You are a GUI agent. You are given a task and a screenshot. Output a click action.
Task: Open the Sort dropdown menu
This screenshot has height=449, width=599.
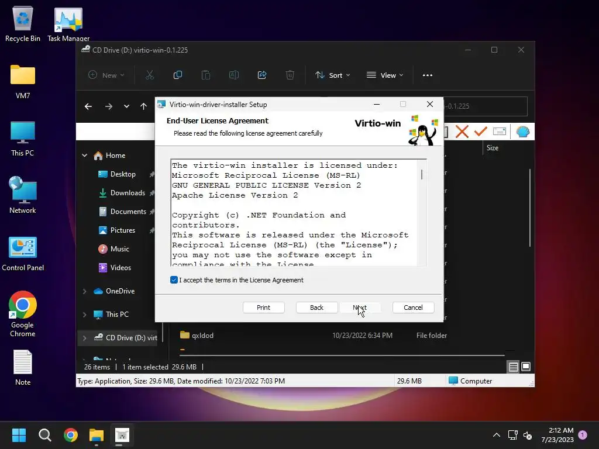[x=332, y=75]
